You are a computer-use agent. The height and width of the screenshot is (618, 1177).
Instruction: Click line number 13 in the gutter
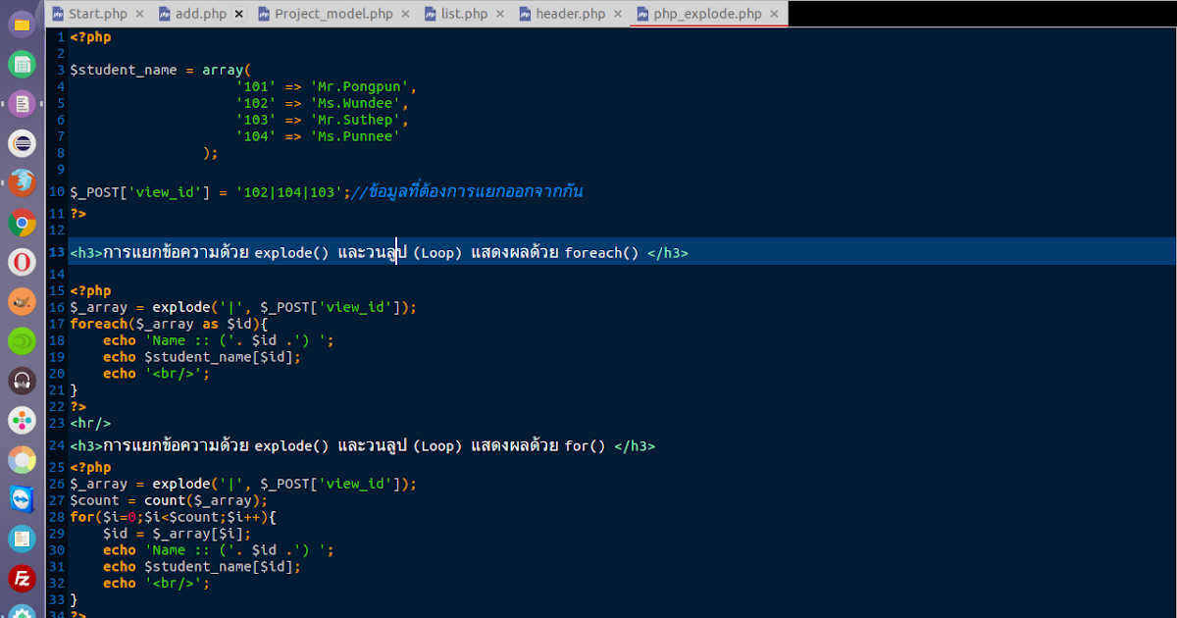[x=56, y=252]
